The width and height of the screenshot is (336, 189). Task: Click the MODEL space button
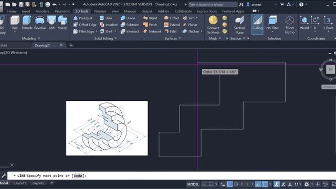[193, 184]
